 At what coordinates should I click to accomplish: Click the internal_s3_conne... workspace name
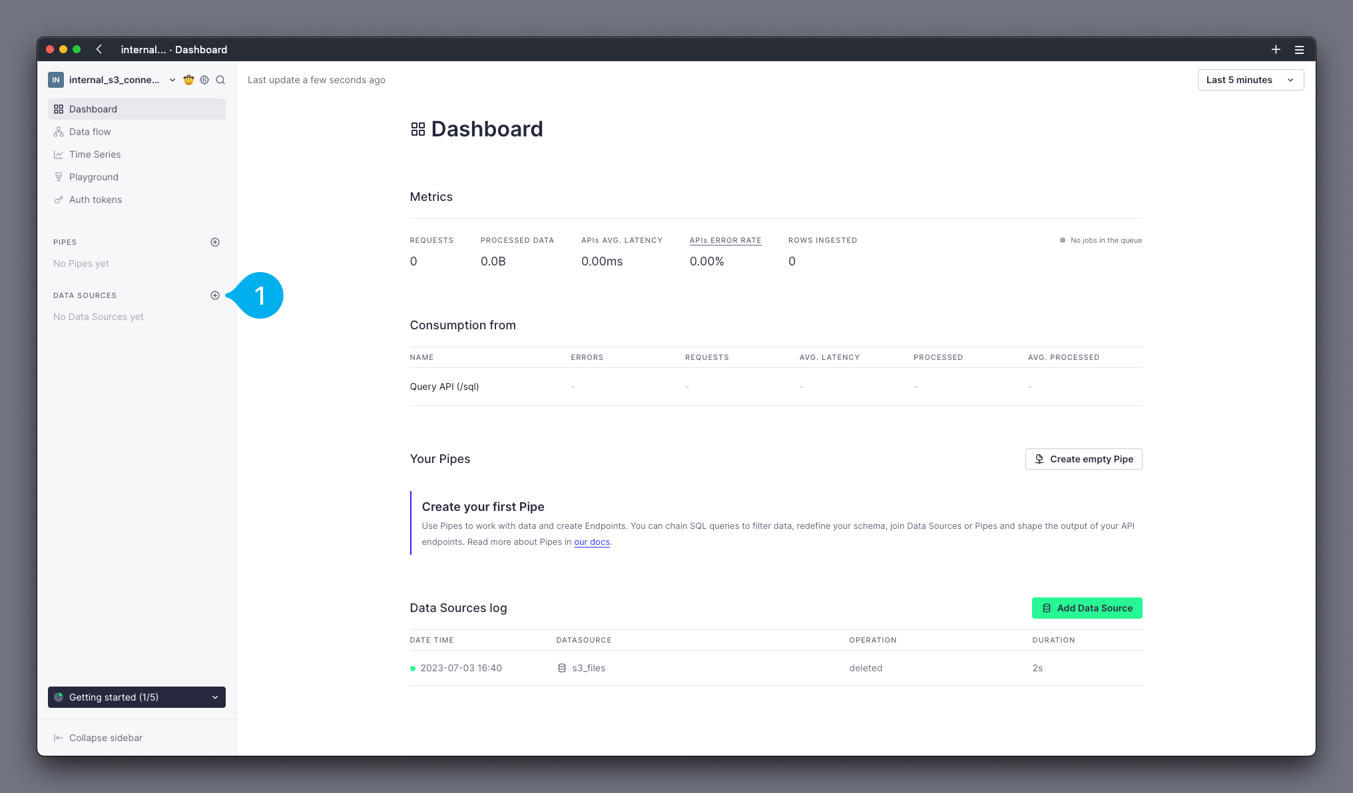click(114, 80)
